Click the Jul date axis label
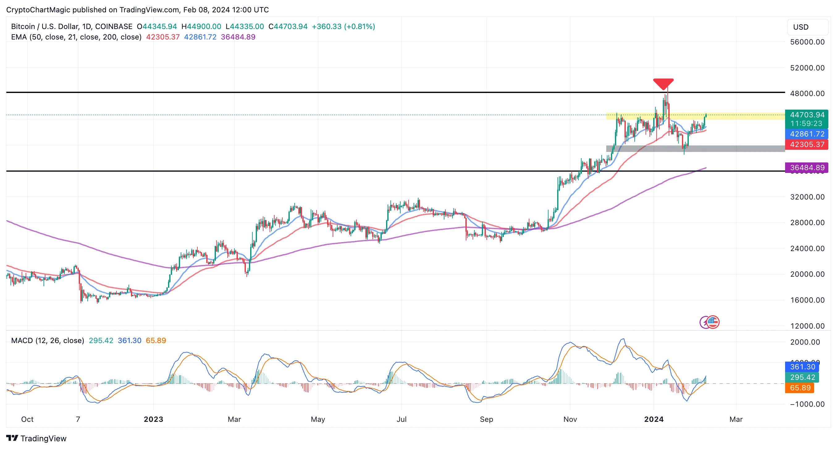 point(402,419)
